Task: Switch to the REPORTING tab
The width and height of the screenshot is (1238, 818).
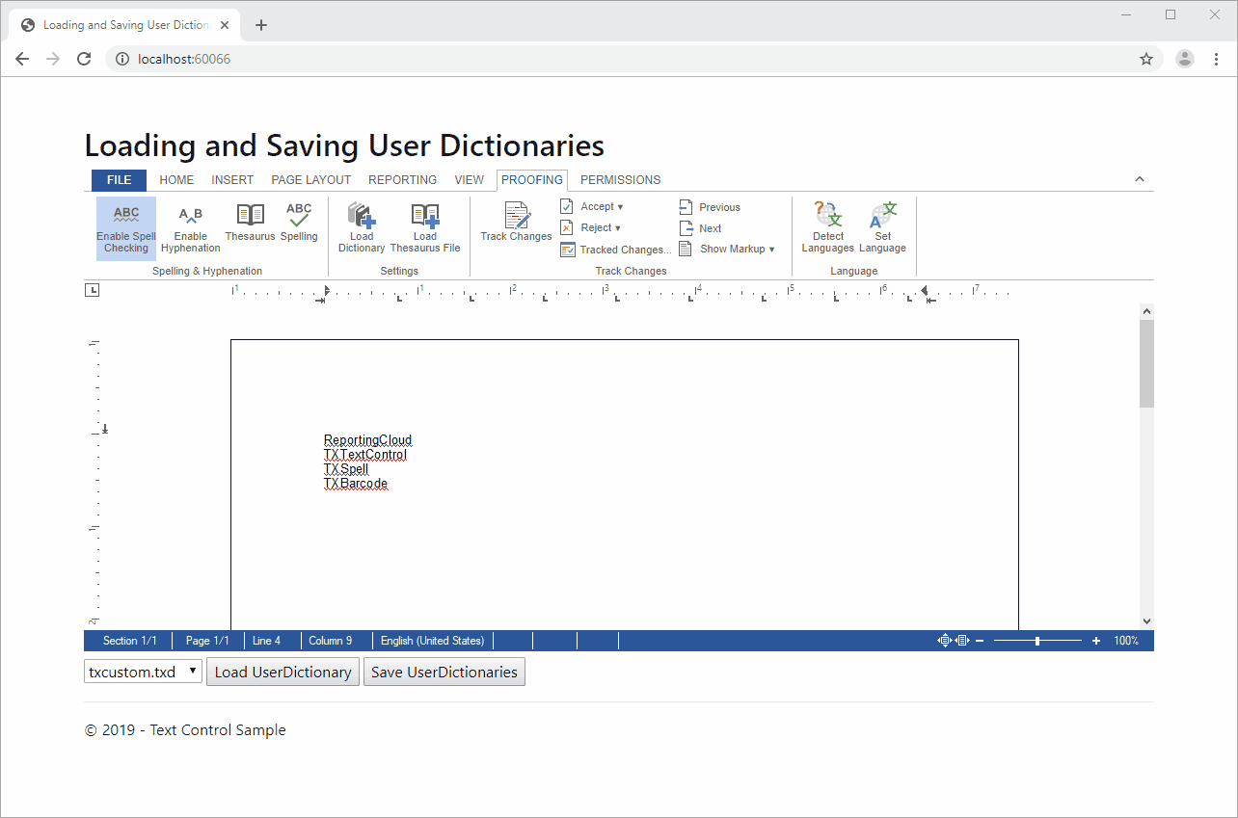Action: (x=402, y=180)
